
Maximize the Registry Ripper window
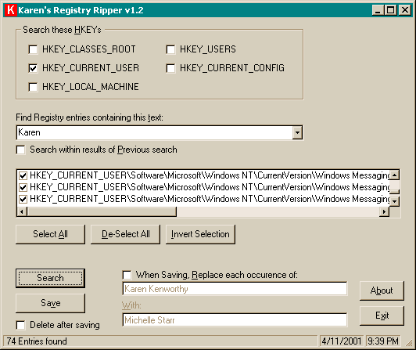point(390,10)
